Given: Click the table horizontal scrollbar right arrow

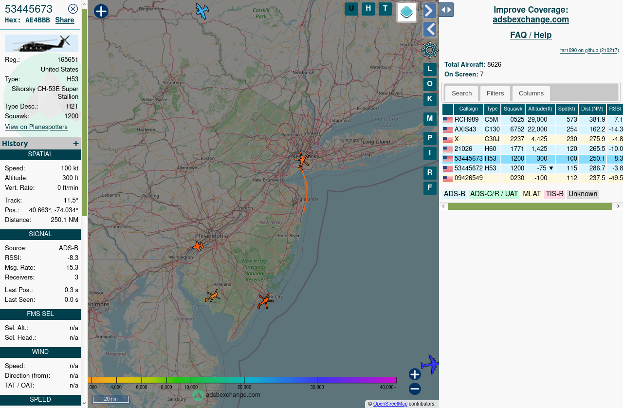Looking at the screenshot, I should pos(618,206).
